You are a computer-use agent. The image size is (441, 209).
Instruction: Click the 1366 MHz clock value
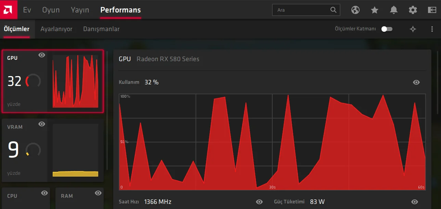(158, 202)
